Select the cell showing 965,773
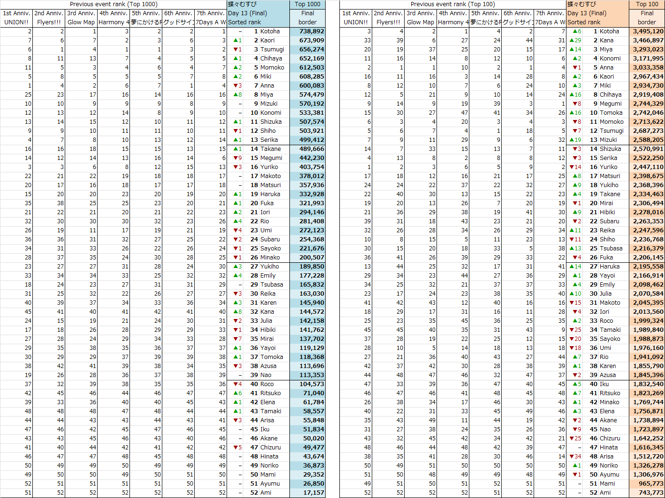 click(x=647, y=484)
